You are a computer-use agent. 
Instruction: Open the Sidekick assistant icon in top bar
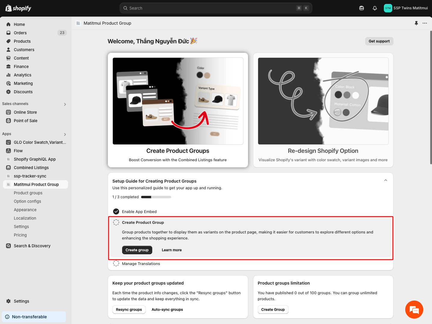pyautogui.click(x=362, y=8)
